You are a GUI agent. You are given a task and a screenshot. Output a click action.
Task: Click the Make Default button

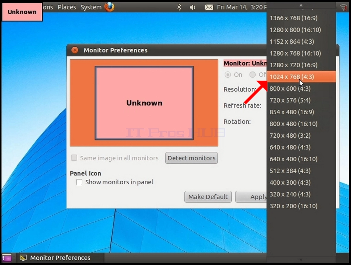(x=208, y=197)
